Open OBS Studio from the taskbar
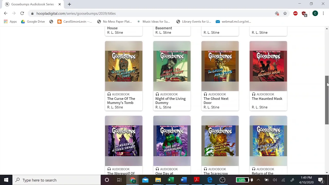 (x=222, y=180)
